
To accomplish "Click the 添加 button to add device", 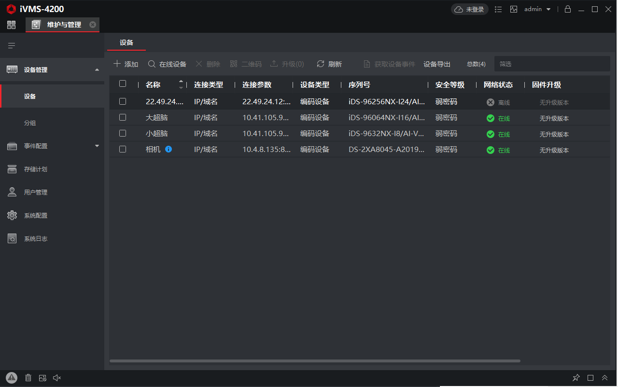I will [126, 64].
